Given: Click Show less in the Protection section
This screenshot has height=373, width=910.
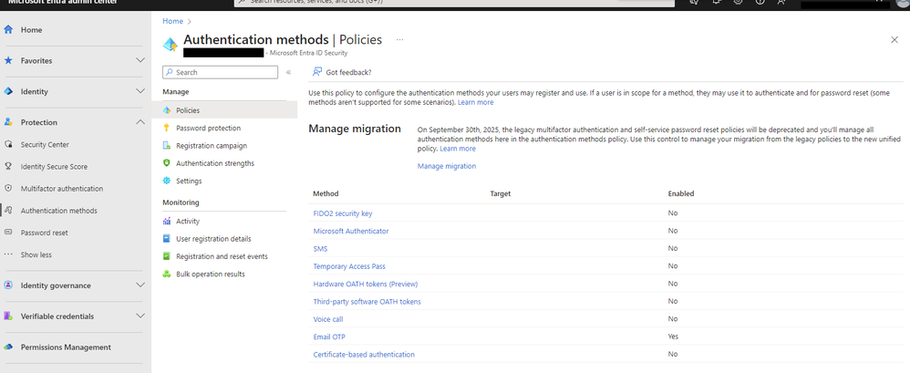Looking at the screenshot, I should pyautogui.click(x=36, y=254).
